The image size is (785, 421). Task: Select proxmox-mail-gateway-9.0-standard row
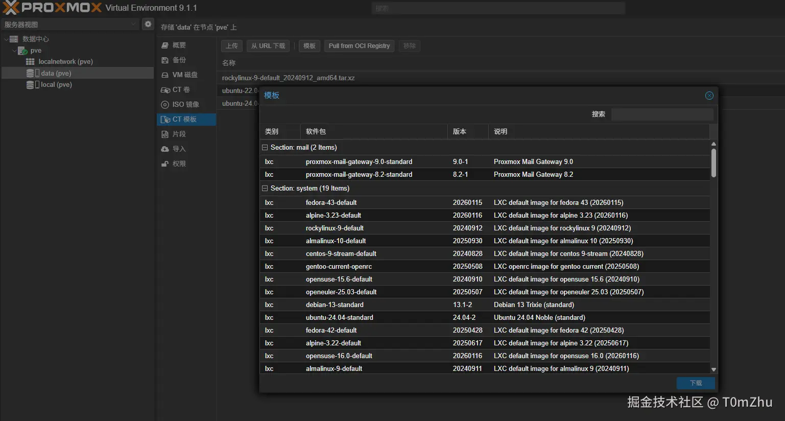pos(485,162)
